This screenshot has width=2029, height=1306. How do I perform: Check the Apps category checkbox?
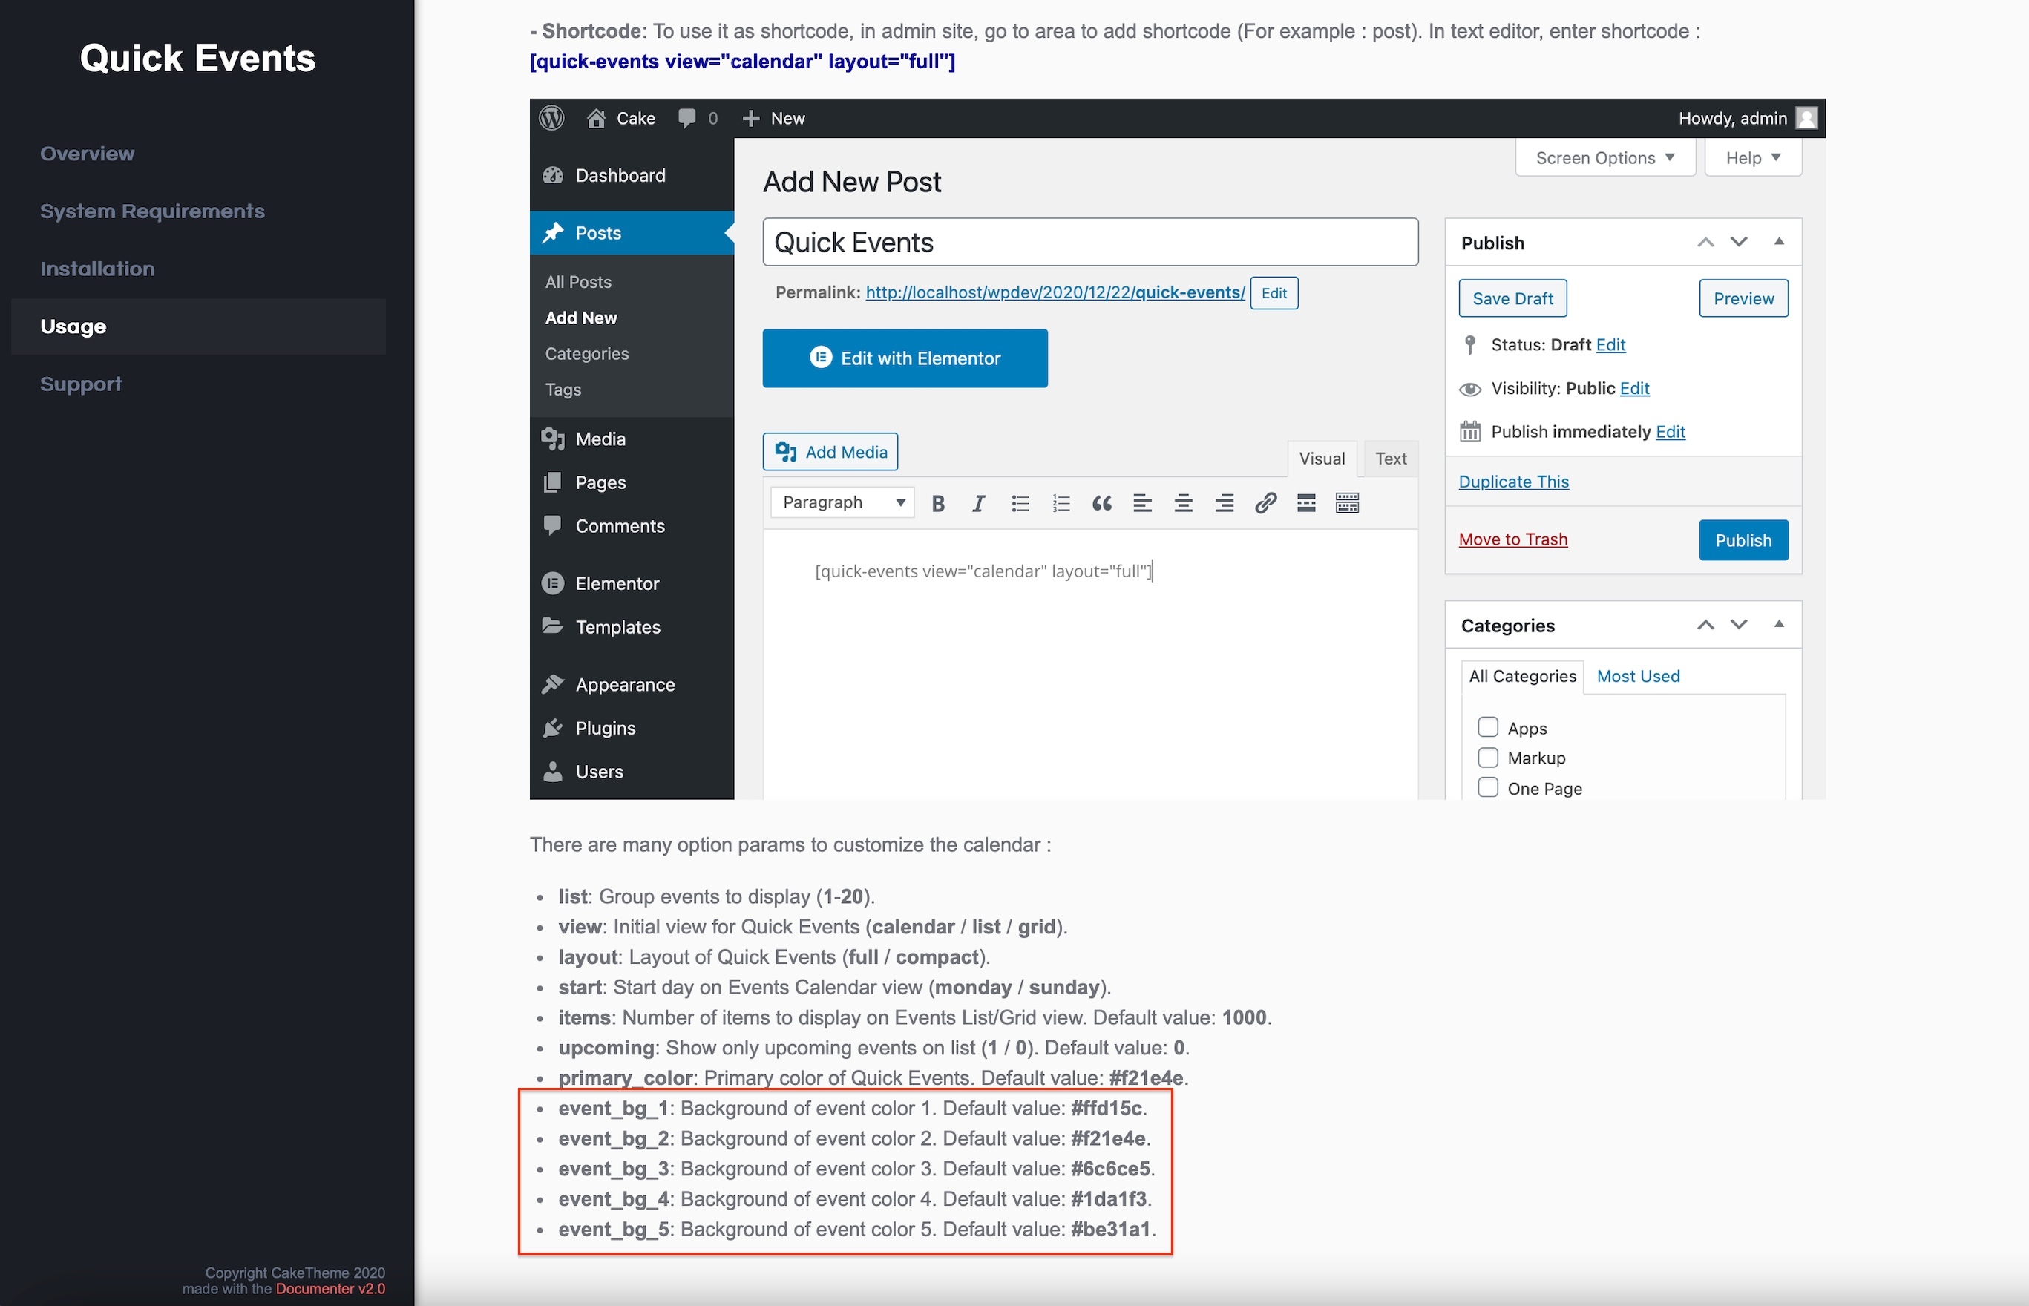(x=1487, y=728)
